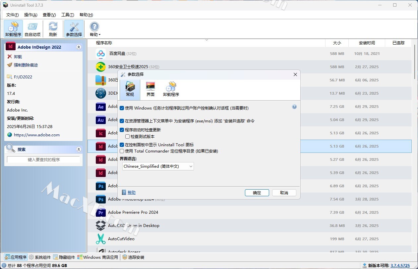418x269 pixels.
Task: Open the 文件(F) menu
Action: coord(13,15)
